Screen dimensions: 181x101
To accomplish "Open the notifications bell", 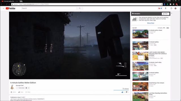I will (171, 8).
